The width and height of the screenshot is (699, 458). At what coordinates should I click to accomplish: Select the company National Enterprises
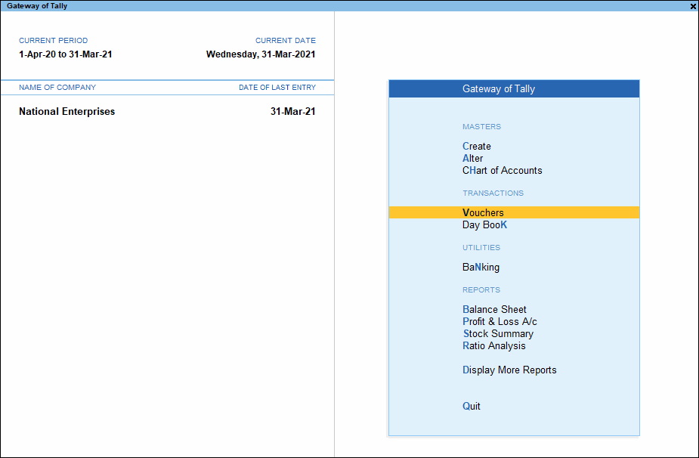tap(66, 111)
